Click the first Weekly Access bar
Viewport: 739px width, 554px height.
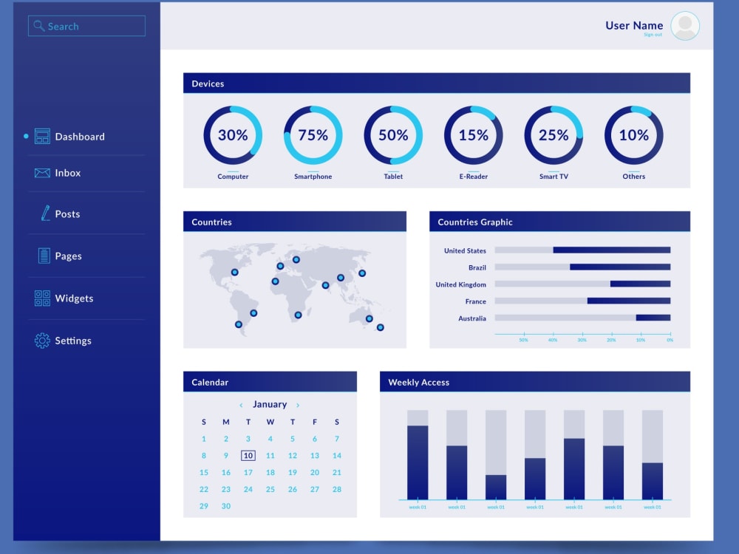[418, 454]
